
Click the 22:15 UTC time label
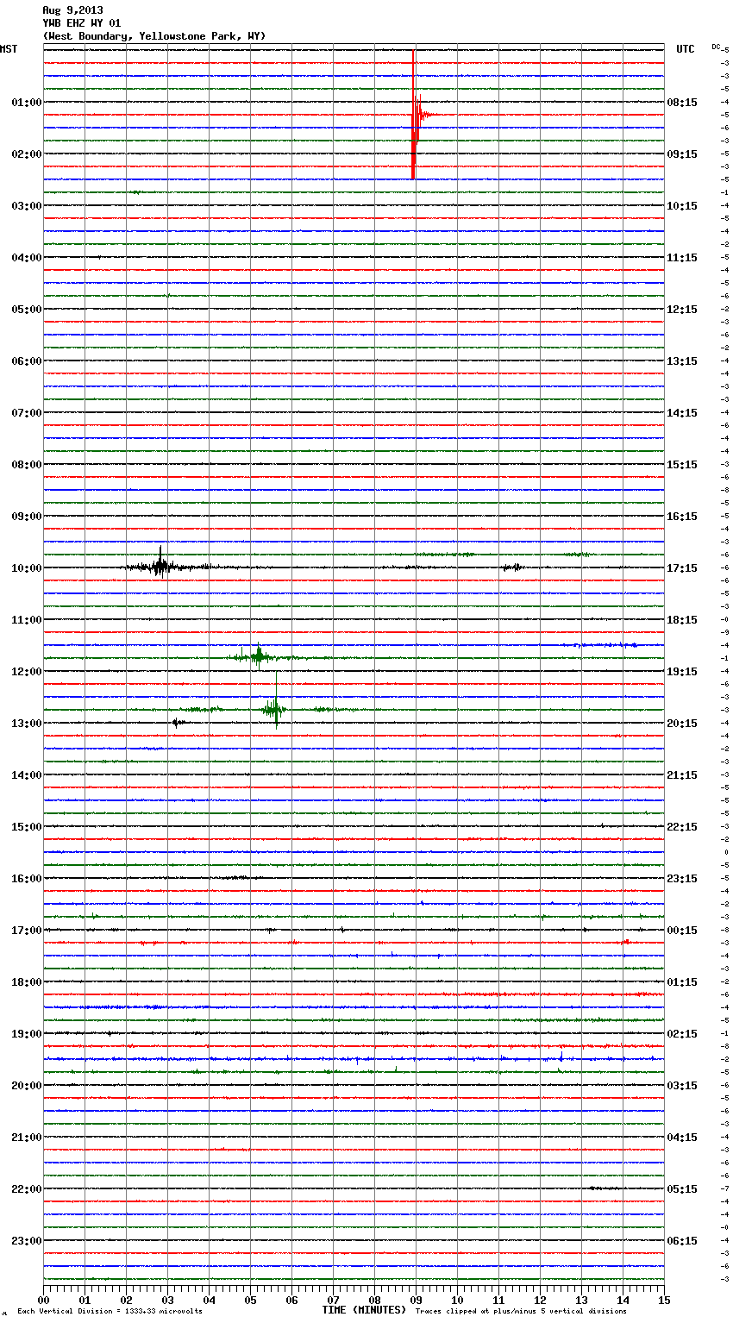coord(682,827)
